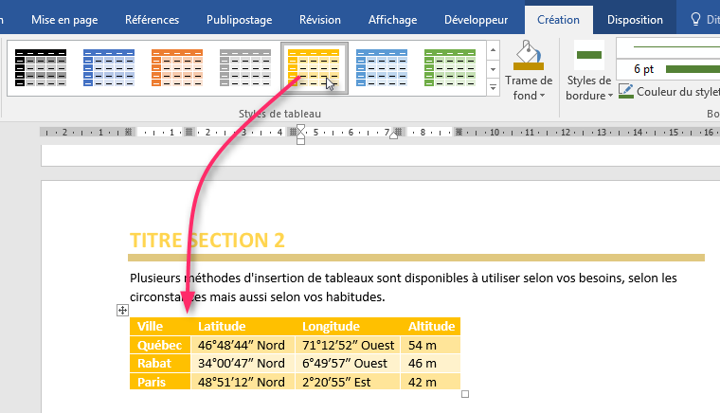Click the table move handle

point(122,310)
